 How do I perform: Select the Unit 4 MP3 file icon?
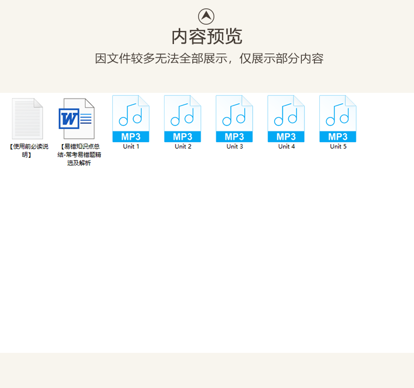click(x=286, y=119)
